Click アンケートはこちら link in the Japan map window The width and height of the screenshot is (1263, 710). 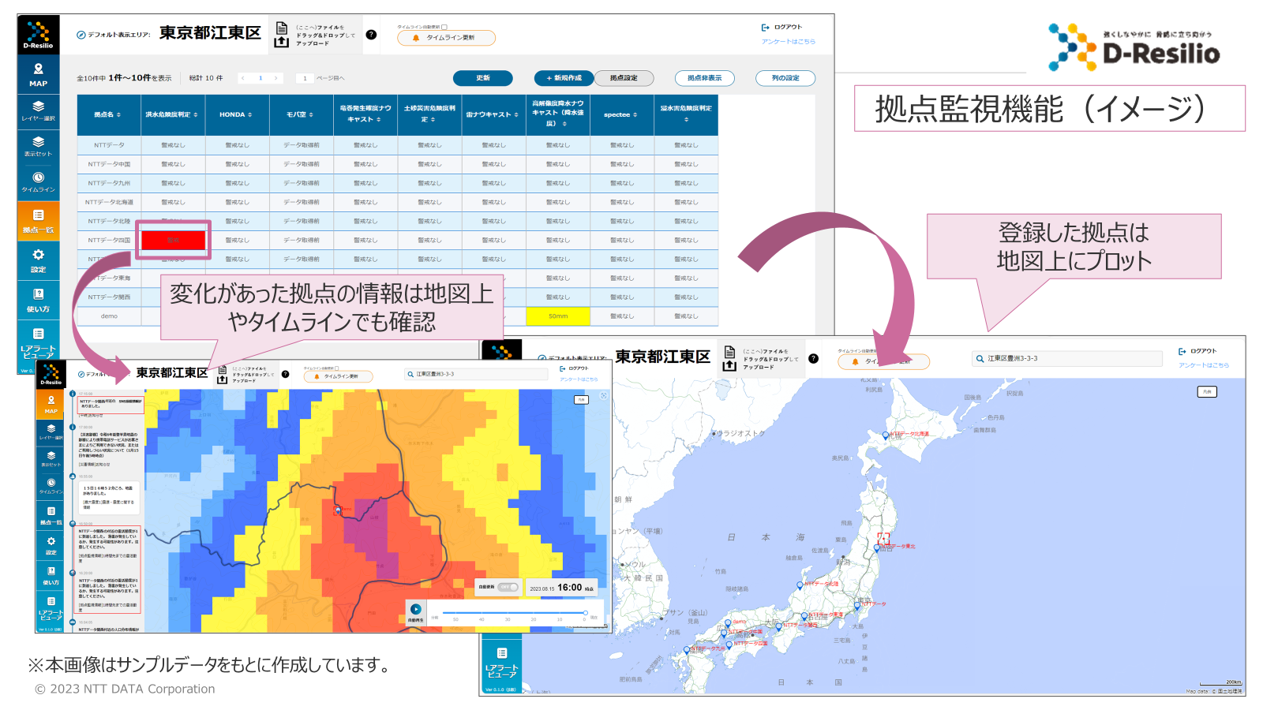tap(1204, 365)
